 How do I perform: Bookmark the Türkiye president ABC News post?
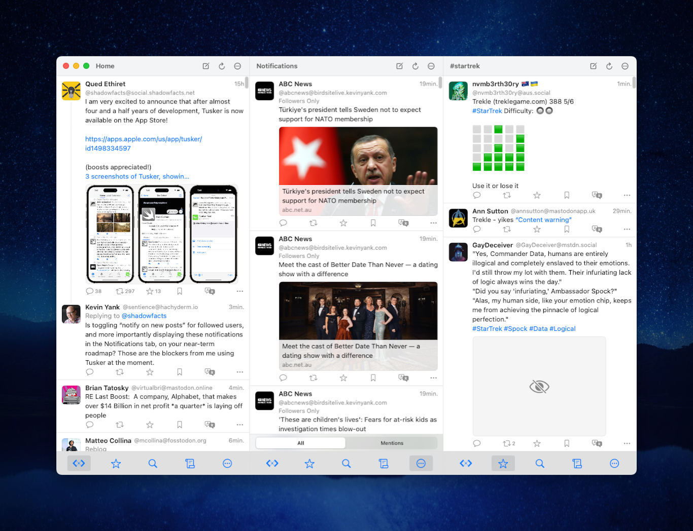(373, 223)
